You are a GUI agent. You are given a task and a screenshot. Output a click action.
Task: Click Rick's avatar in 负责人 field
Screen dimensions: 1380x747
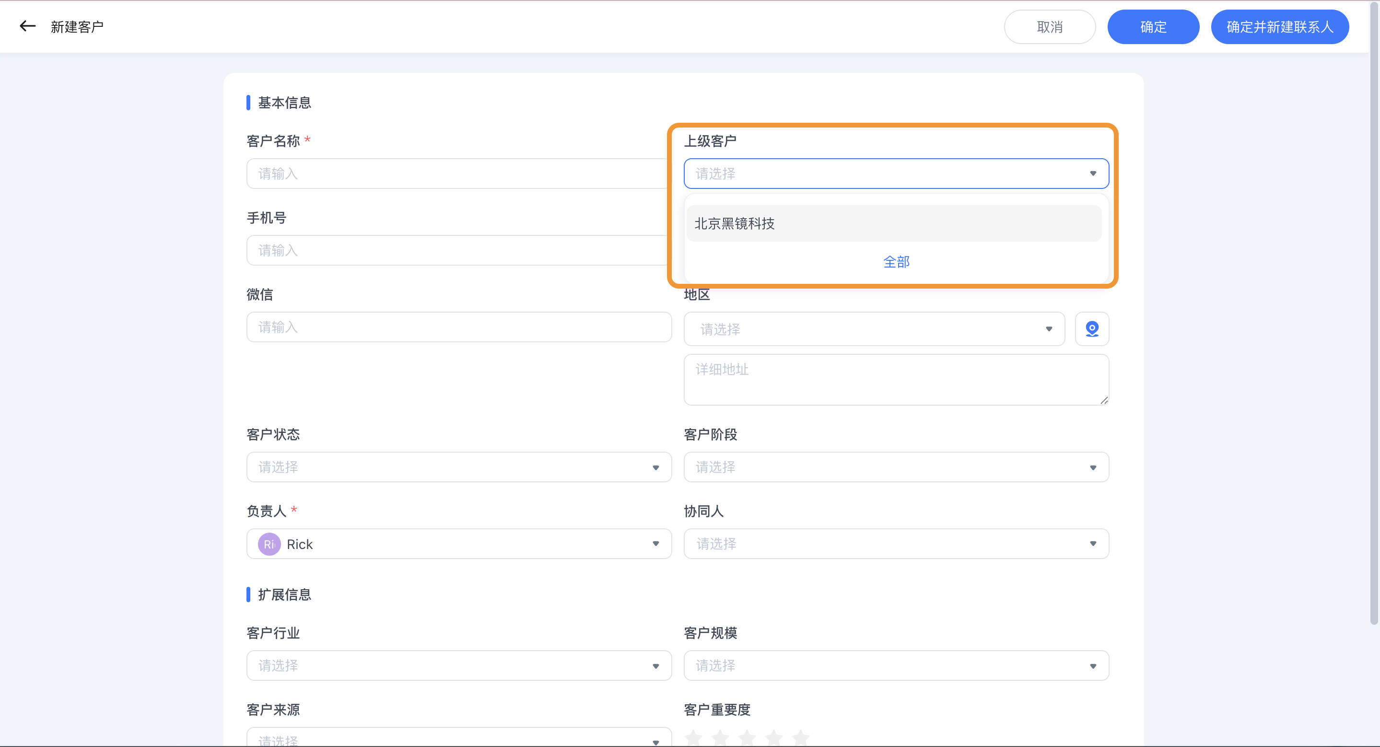pos(269,544)
